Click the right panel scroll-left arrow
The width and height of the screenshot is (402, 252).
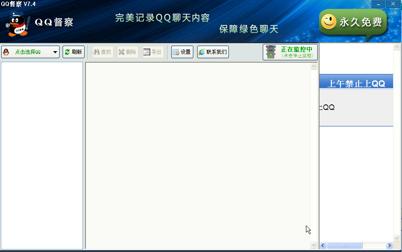pos(323,245)
